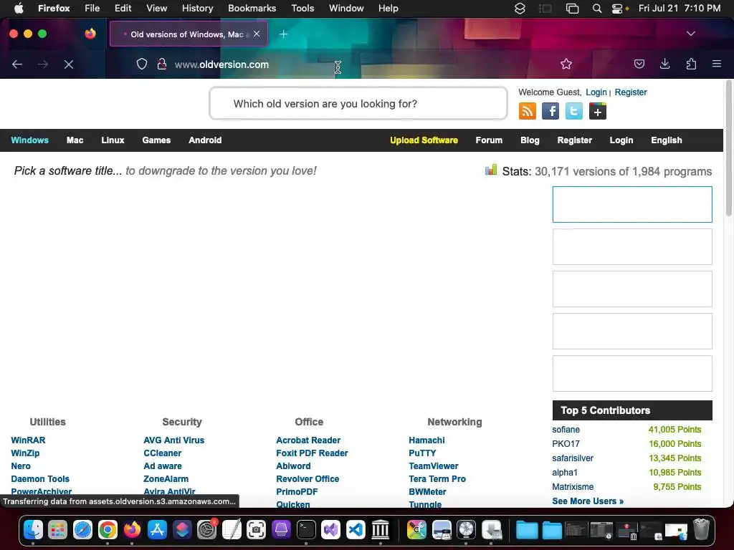This screenshot has width=734, height=550.
Task: Switch to the Linux category tab
Action: click(113, 140)
